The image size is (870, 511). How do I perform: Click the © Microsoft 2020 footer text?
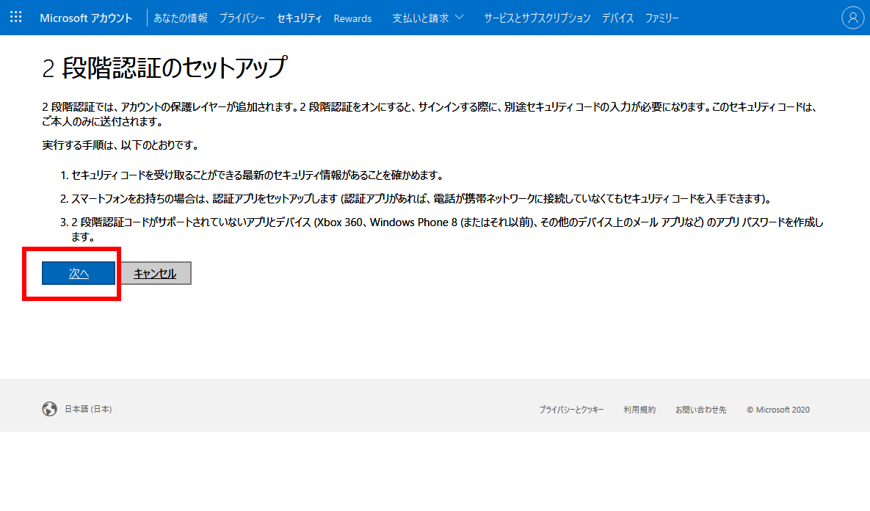[x=777, y=410]
